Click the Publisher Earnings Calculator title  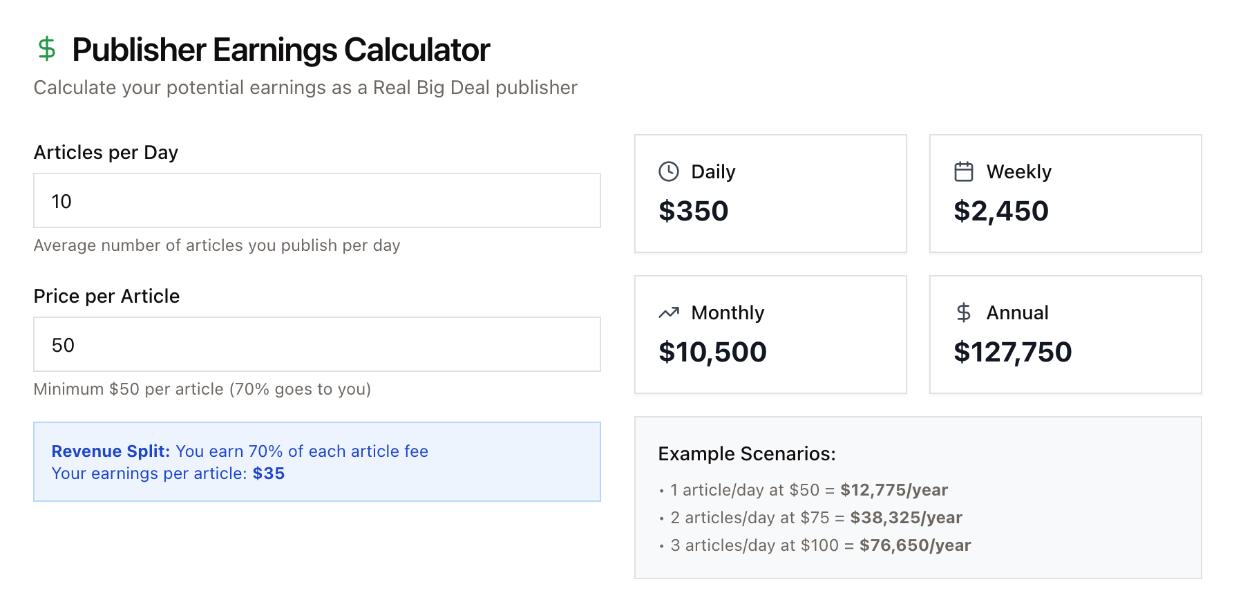coord(281,49)
